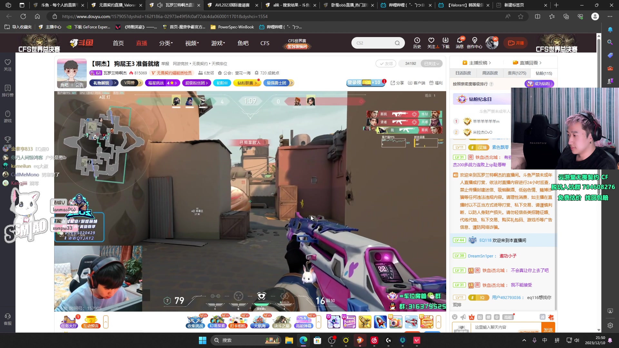Toggle Edge split screen button
Viewport: 619px width, 348px height.
(537, 16)
